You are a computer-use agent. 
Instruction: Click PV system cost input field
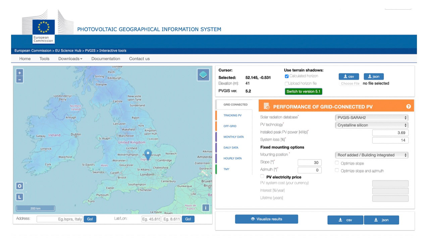tap(390, 183)
